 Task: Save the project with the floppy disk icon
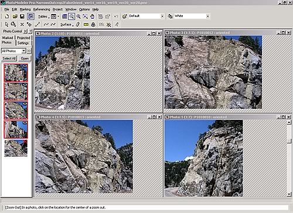pyautogui.click(x=22, y=16)
